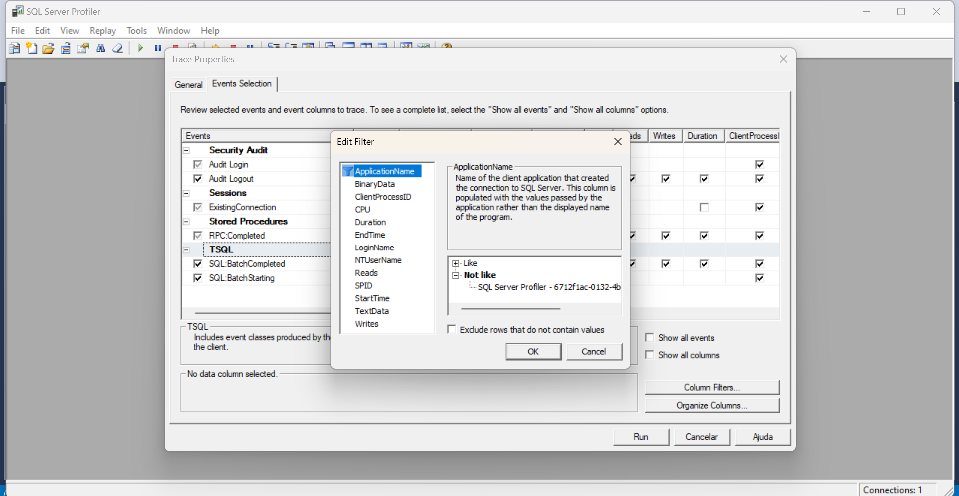Click the Open File folder icon

click(x=48, y=48)
